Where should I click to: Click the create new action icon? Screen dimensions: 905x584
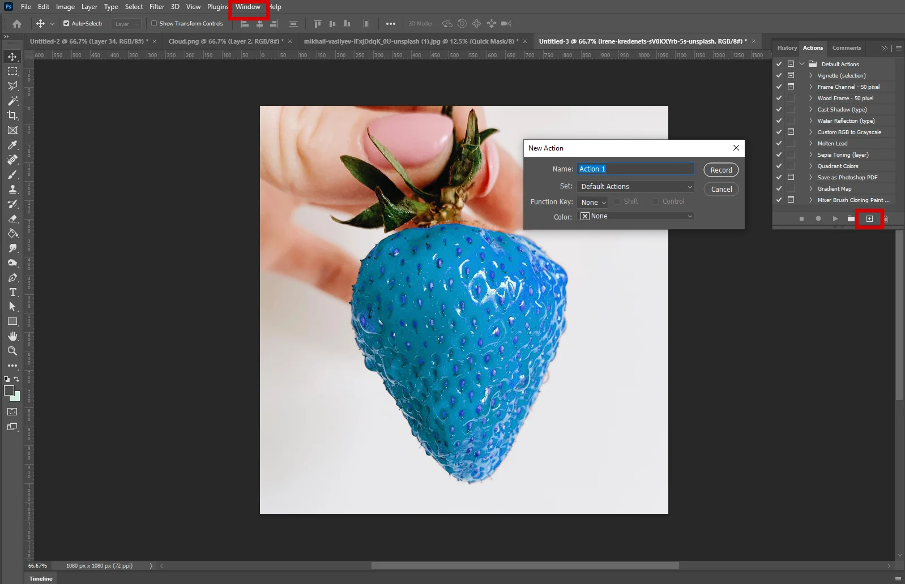coord(869,218)
